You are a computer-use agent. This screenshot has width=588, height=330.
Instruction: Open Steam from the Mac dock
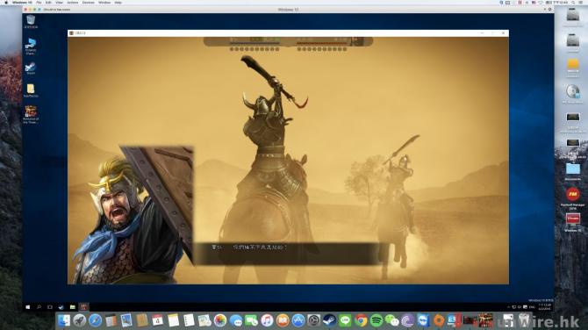[x=329, y=320]
